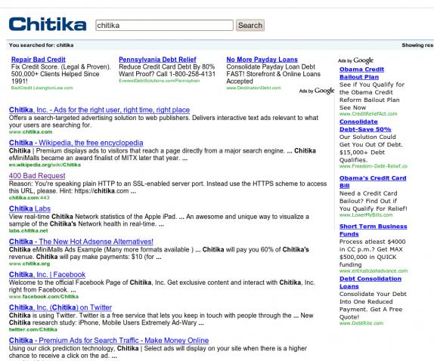The image size is (434, 361).
Task: Click the www.chitika.com result URL
Action: pos(30,132)
